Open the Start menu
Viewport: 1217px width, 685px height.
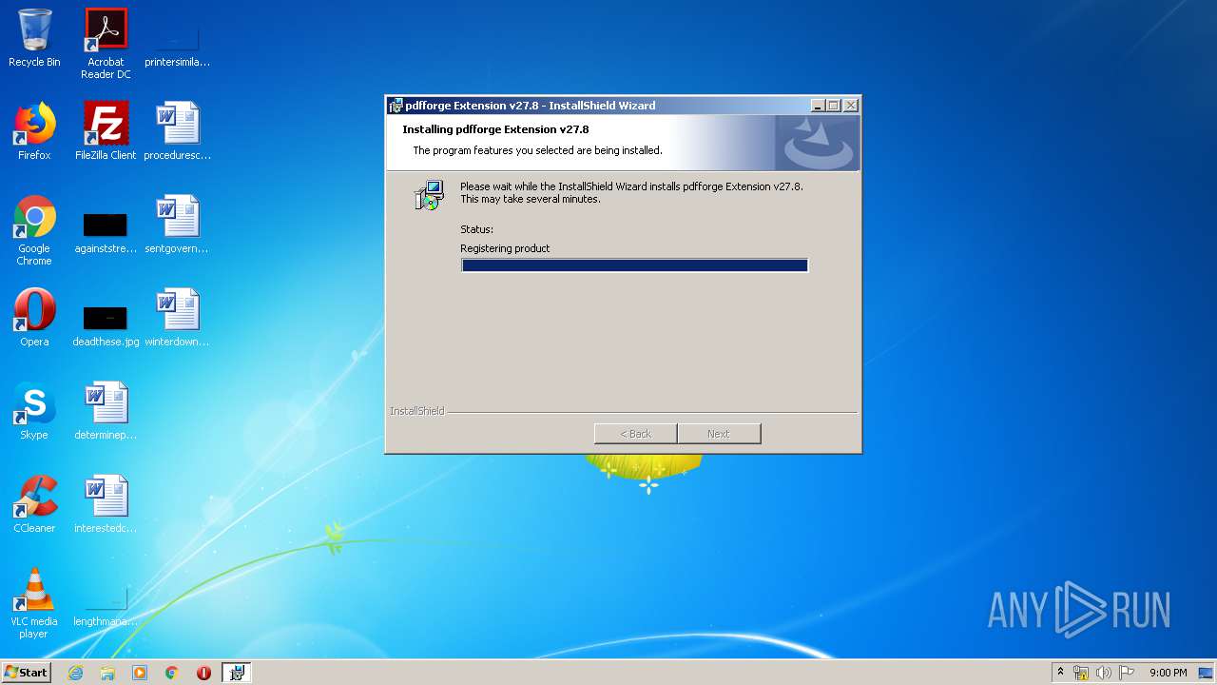(x=27, y=673)
